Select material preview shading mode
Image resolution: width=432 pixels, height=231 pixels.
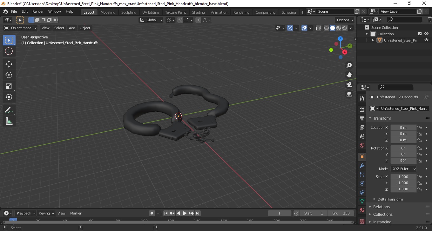(339, 28)
